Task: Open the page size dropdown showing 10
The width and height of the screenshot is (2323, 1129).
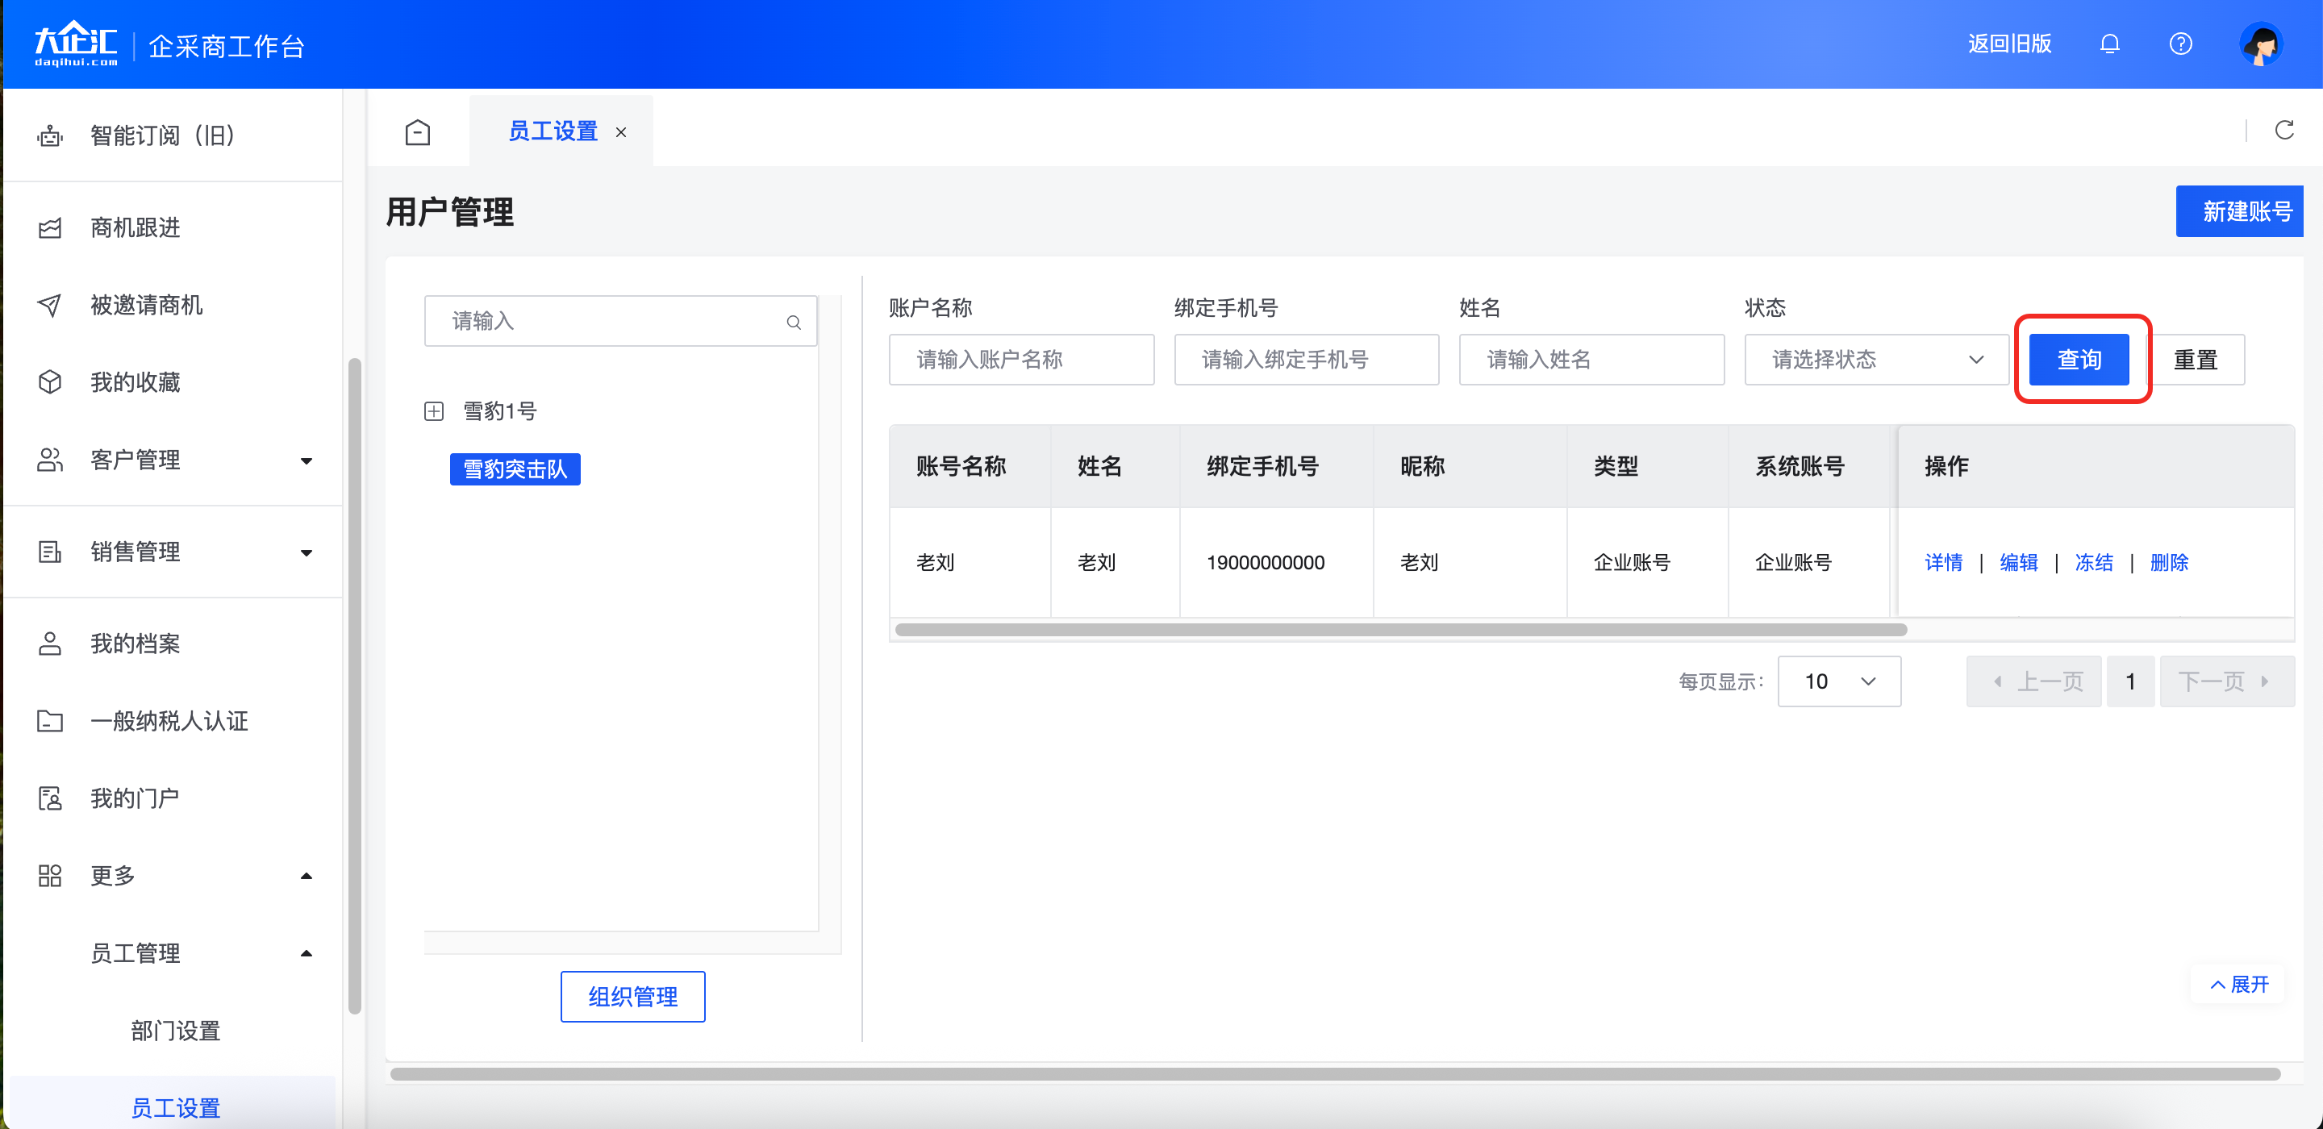Action: click(1839, 681)
